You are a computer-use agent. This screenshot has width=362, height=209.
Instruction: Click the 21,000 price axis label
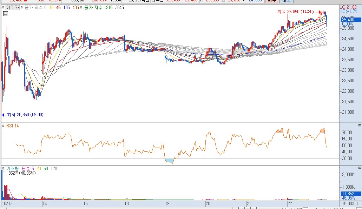348,112
